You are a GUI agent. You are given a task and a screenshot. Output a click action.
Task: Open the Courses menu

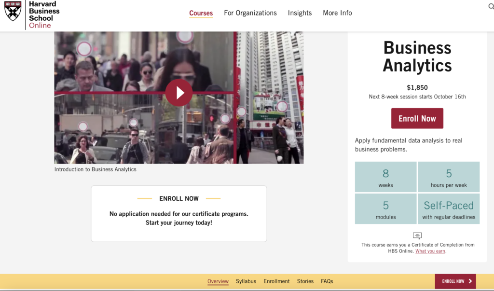click(201, 13)
